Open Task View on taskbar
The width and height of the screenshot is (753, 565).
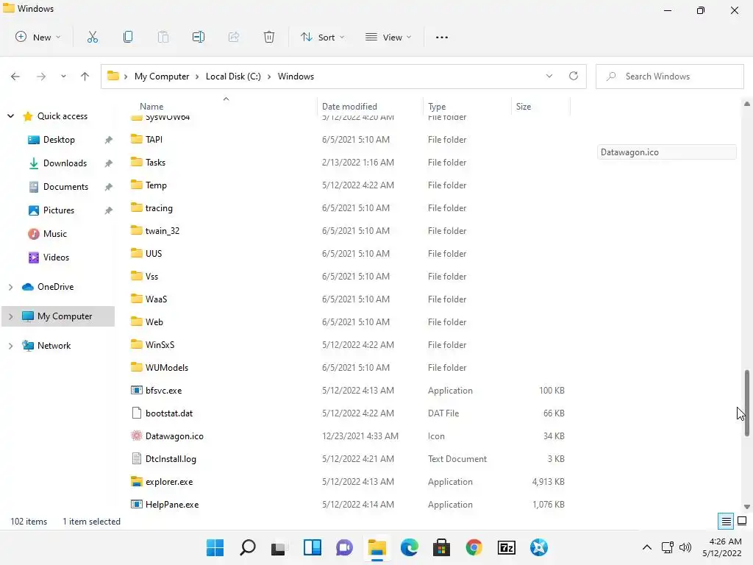279,547
